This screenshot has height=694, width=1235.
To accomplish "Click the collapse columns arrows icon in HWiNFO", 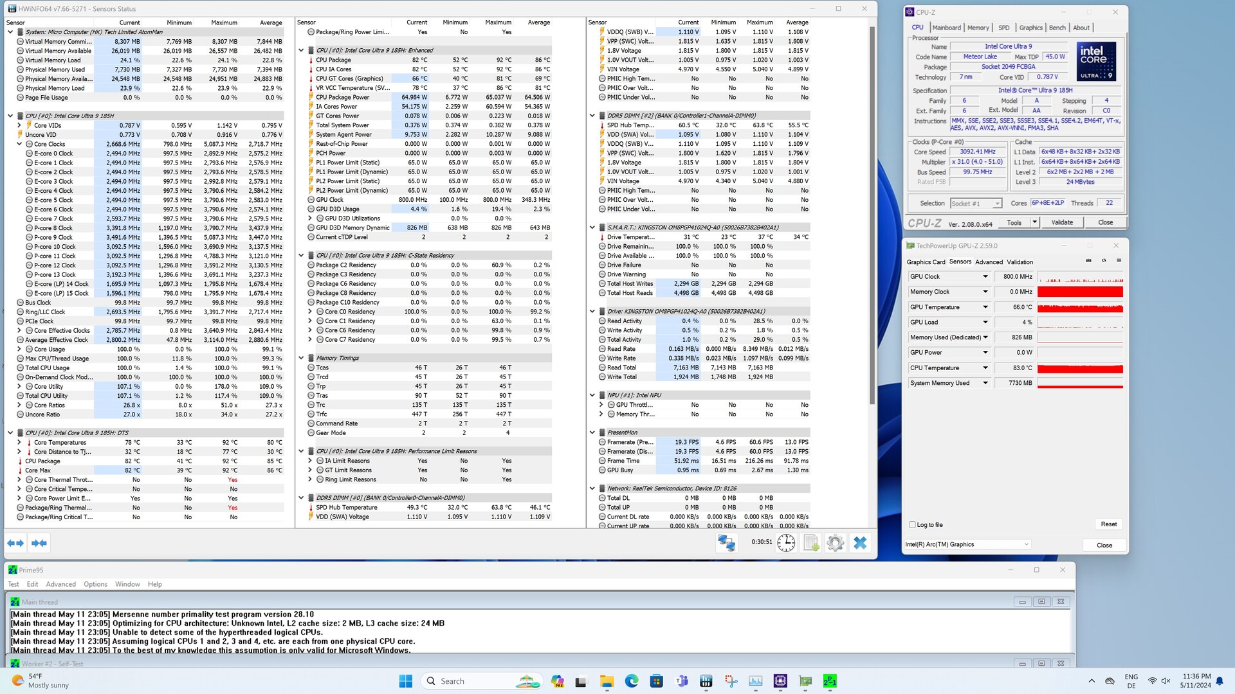I will coord(39,543).
